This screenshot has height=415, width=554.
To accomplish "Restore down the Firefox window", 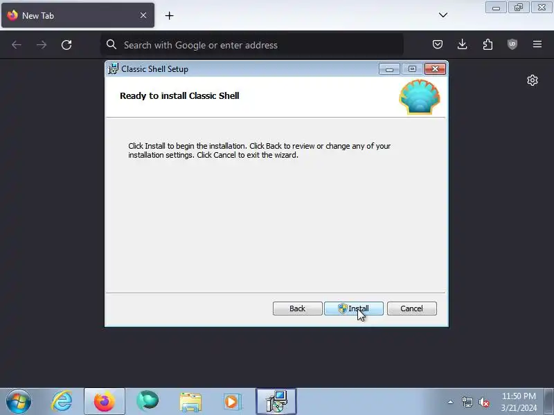I will [519, 8].
